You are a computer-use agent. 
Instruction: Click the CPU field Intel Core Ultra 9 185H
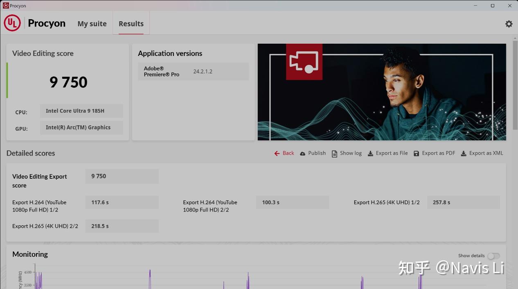[x=81, y=111]
